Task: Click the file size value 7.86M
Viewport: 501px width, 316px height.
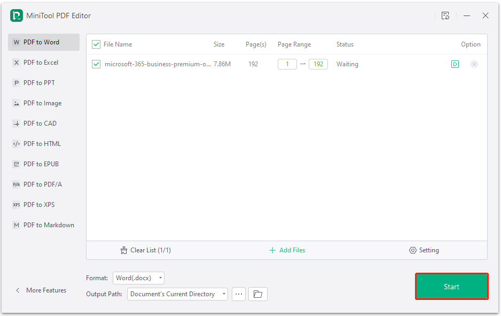Action: (x=222, y=64)
